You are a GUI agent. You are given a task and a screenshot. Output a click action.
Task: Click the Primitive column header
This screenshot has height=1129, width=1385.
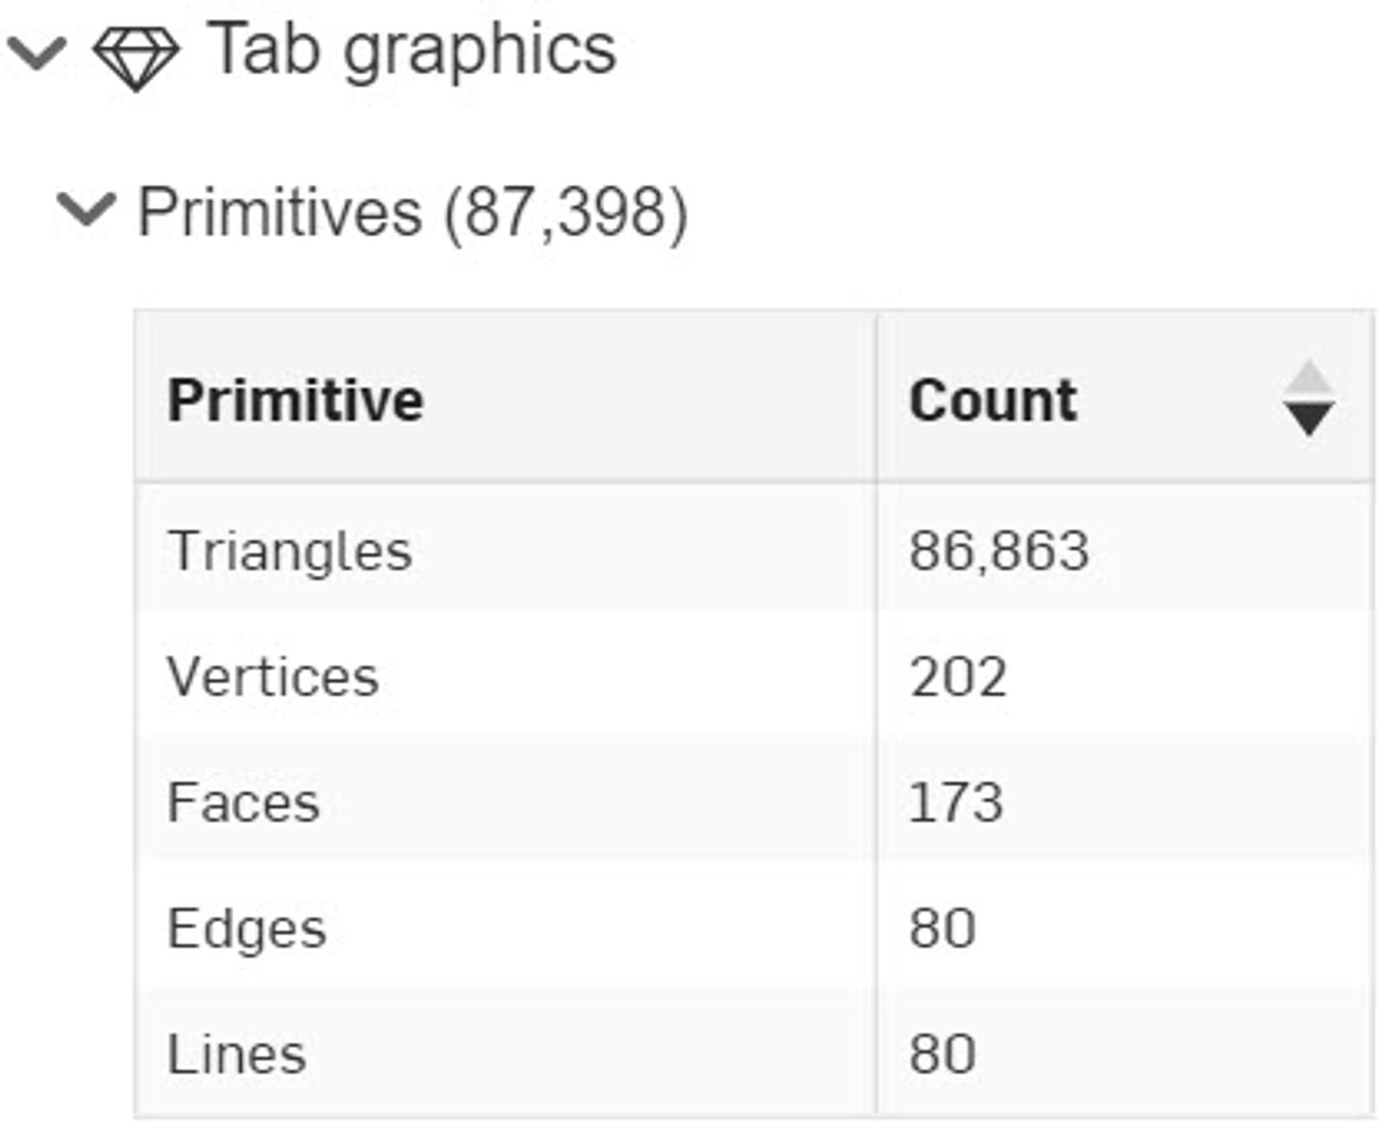pyautogui.click(x=295, y=401)
